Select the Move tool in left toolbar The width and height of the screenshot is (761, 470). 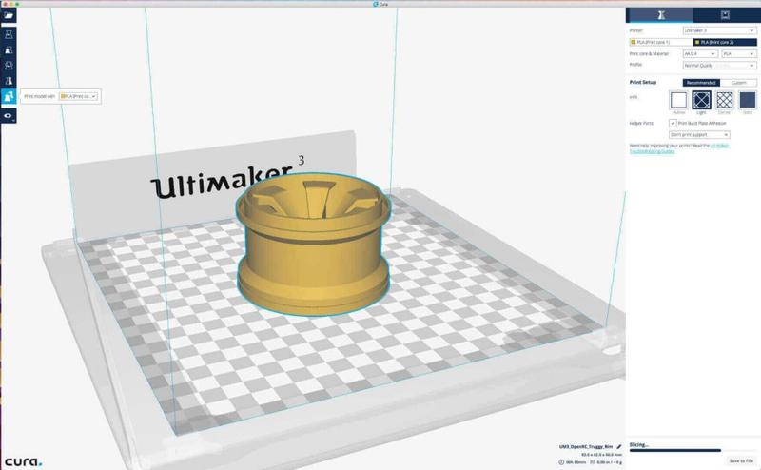9,33
